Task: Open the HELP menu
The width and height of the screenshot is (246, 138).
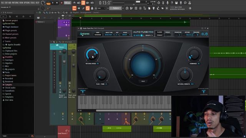Action: click(37, 3)
